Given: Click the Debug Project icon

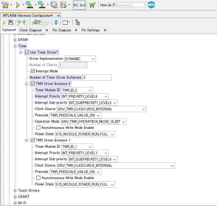Looking at the screenshot, I should tap(63, 5).
